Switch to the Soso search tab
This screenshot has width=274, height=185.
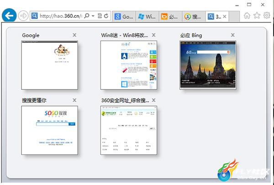click(194, 16)
